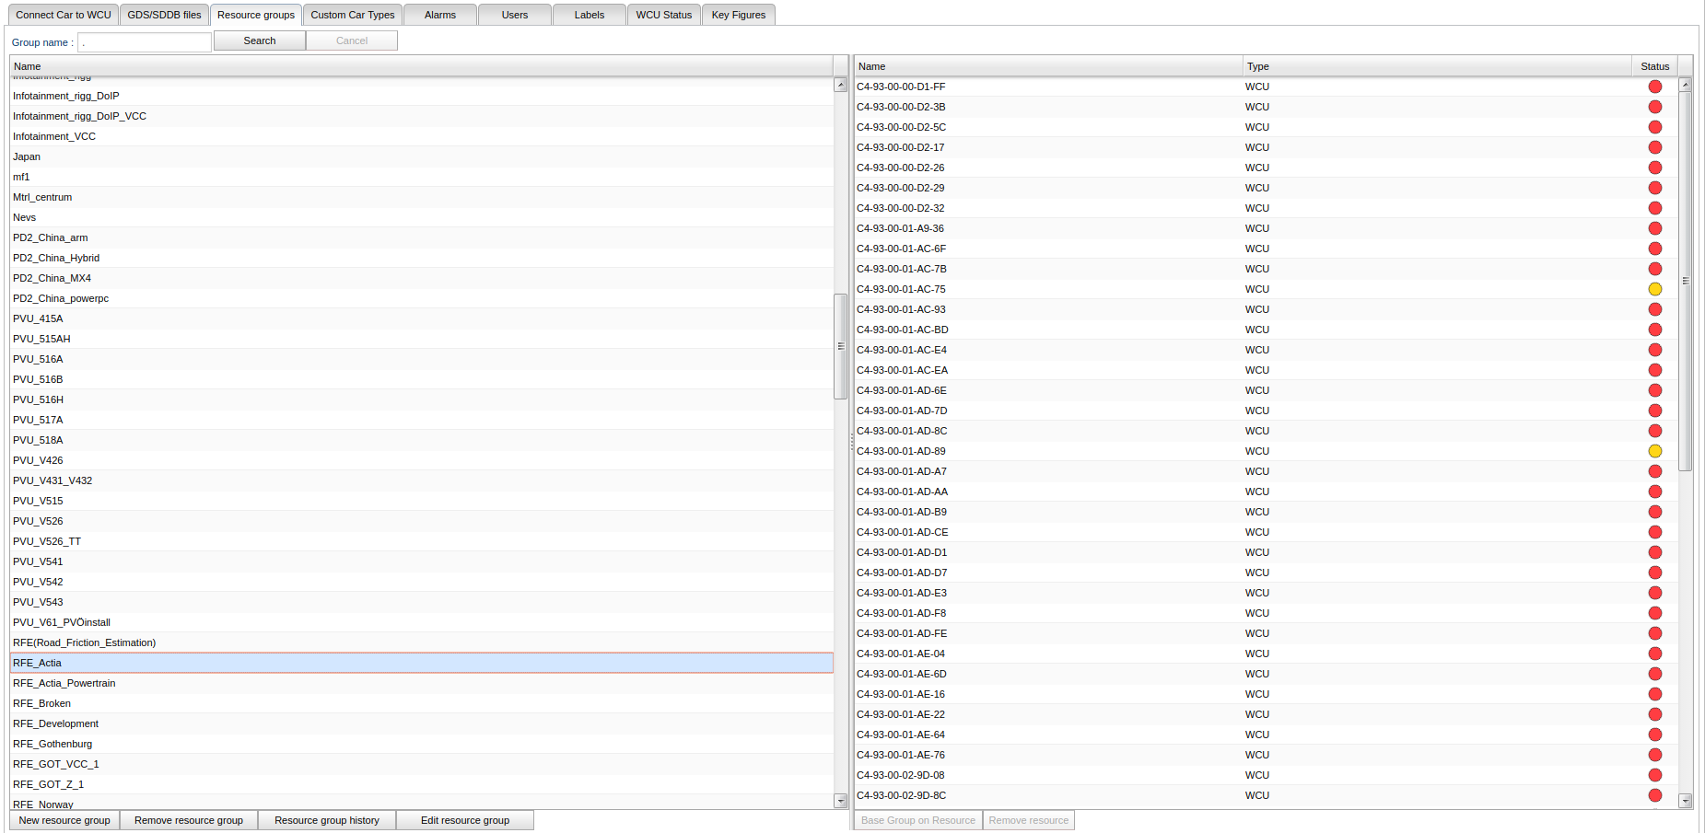The width and height of the screenshot is (1705, 833).
Task: Open Resource group history
Action: coord(327,820)
